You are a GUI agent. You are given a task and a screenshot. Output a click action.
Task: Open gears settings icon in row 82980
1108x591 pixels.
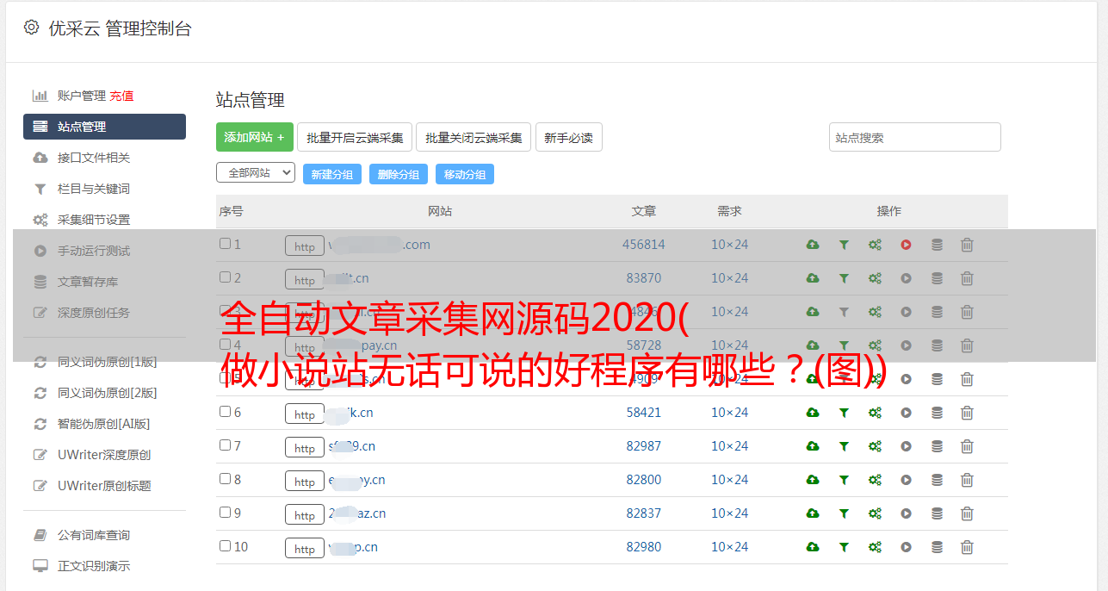click(x=875, y=547)
